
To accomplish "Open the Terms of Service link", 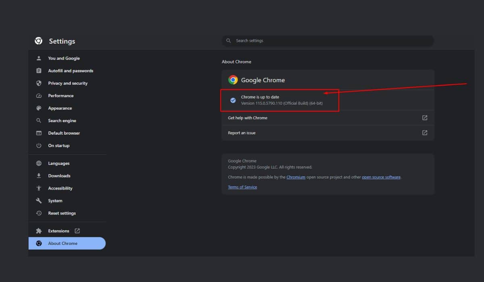I will [x=242, y=187].
